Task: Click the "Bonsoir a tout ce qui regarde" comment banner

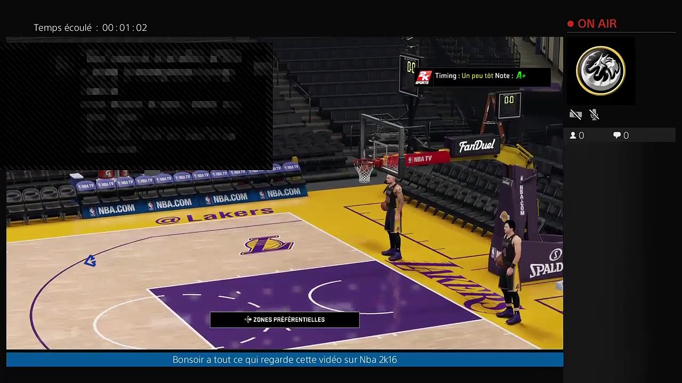Action: tap(285, 360)
